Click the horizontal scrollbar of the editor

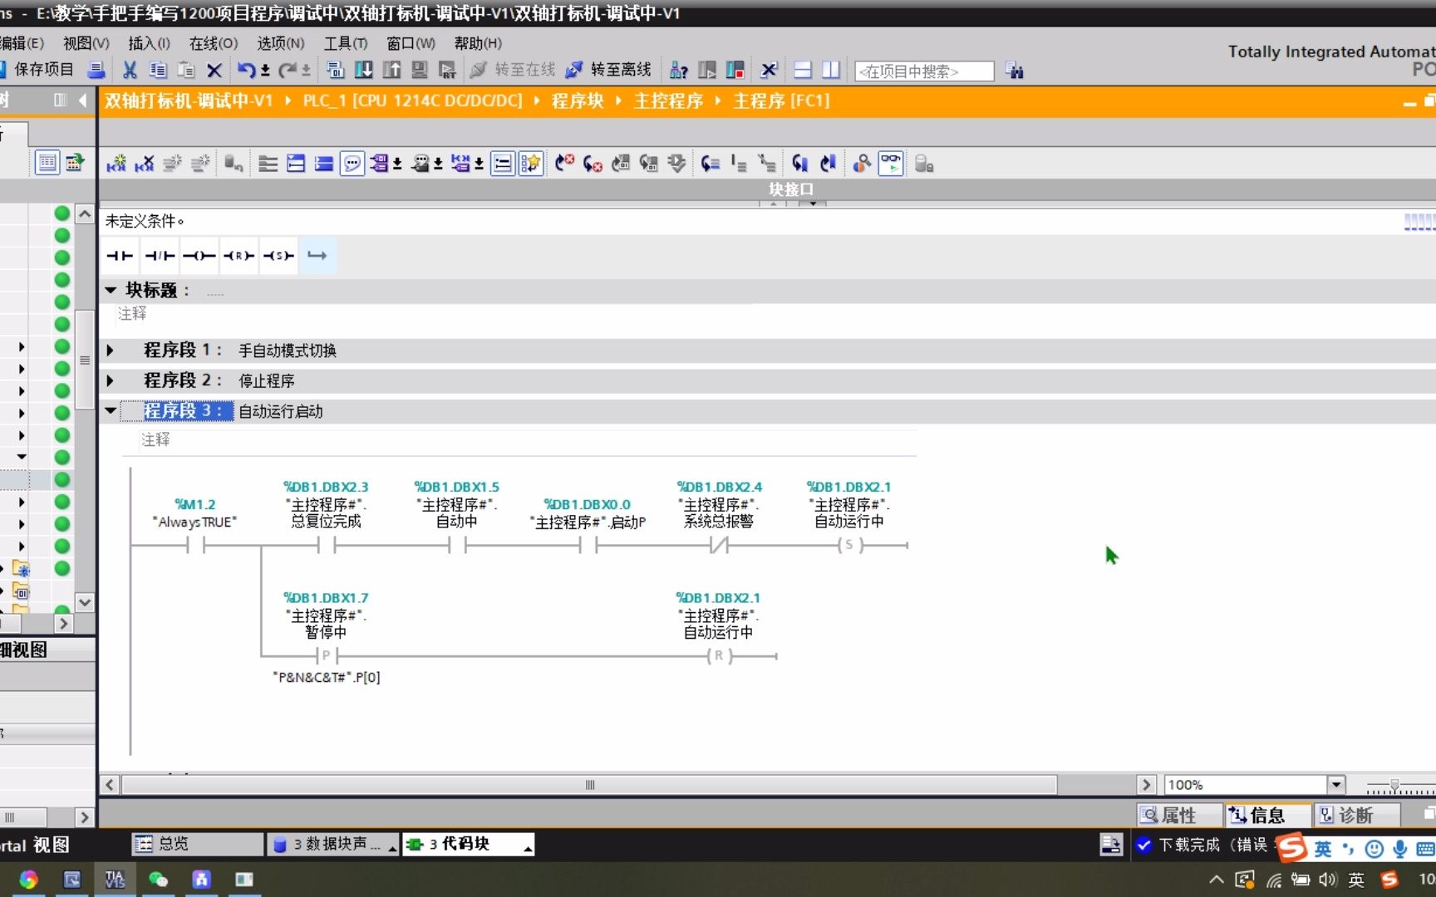pyautogui.click(x=590, y=785)
